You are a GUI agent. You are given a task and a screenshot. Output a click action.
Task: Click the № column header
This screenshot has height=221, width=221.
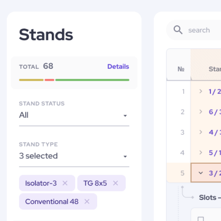181,69
